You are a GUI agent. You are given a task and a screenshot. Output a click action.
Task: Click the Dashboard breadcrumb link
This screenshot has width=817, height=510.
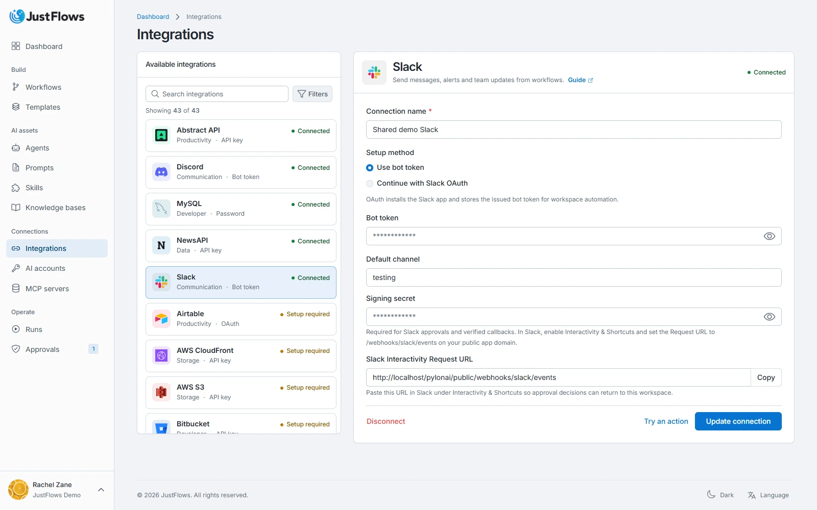click(153, 17)
